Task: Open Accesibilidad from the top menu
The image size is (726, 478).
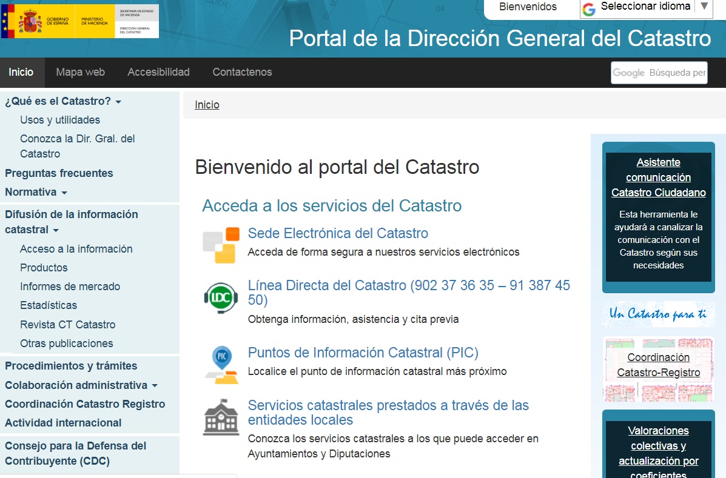Action: [158, 72]
